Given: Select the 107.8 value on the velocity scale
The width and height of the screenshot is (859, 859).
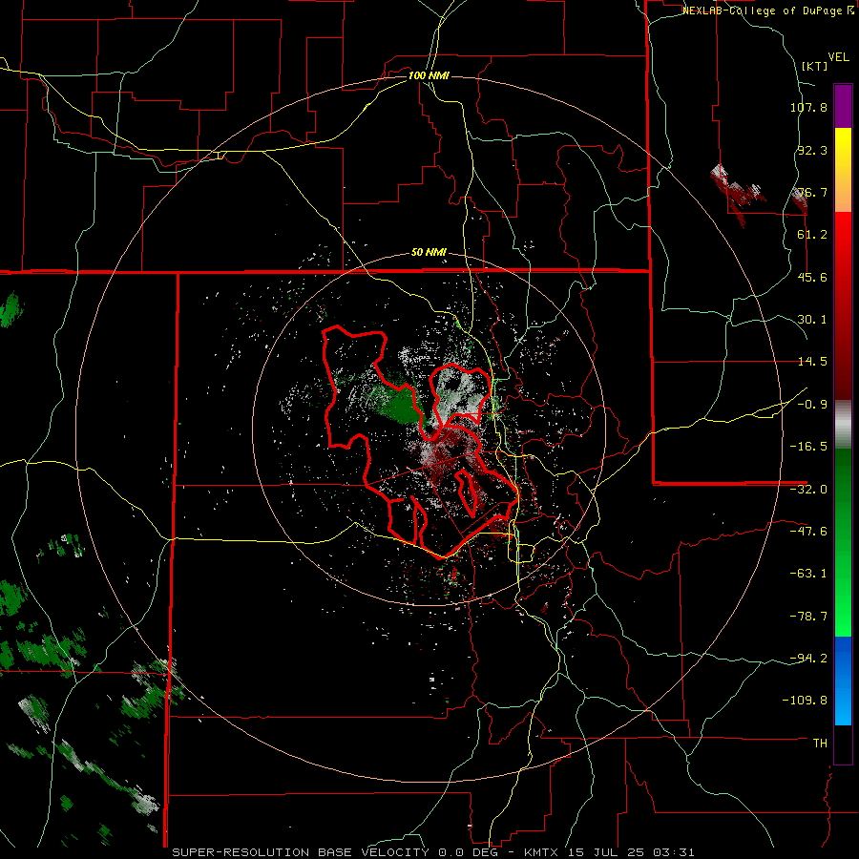Looking at the screenshot, I should point(808,107).
